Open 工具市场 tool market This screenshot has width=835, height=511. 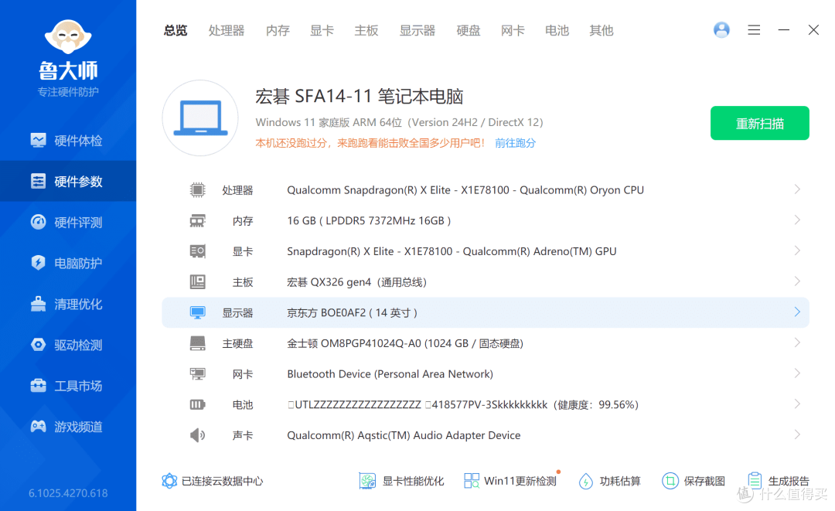(x=67, y=386)
